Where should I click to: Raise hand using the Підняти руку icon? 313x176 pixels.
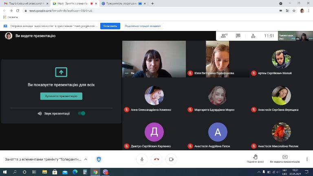[255, 158]
